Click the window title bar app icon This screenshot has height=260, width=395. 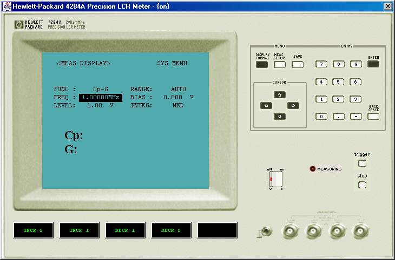[7, 6]
